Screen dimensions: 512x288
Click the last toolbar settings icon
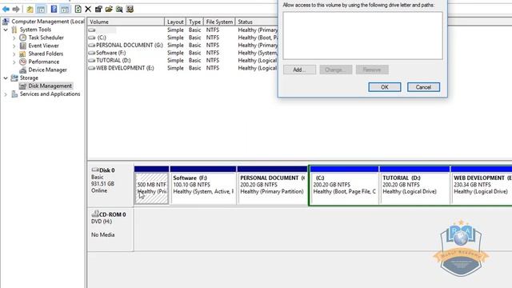(130, 9)
